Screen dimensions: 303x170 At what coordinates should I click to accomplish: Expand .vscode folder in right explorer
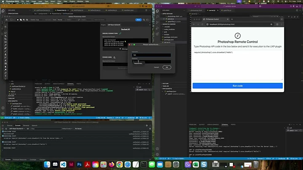tap(167, 27)
